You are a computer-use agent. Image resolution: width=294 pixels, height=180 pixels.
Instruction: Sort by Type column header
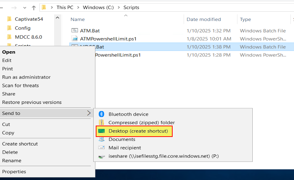pyautogui.click(x=245, y=20)
